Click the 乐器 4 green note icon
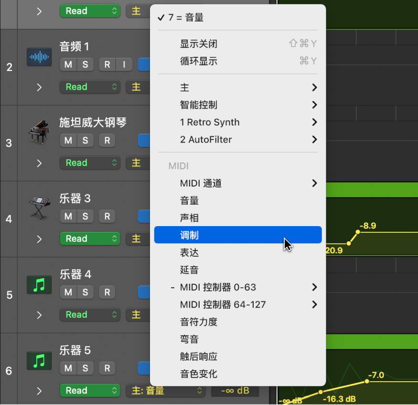This screenshot has height=405, width=418. (39, 285)
